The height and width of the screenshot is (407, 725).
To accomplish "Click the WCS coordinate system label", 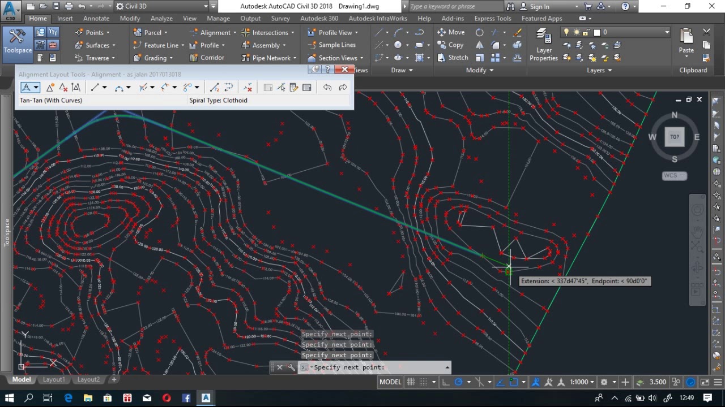I will [675, 176].
